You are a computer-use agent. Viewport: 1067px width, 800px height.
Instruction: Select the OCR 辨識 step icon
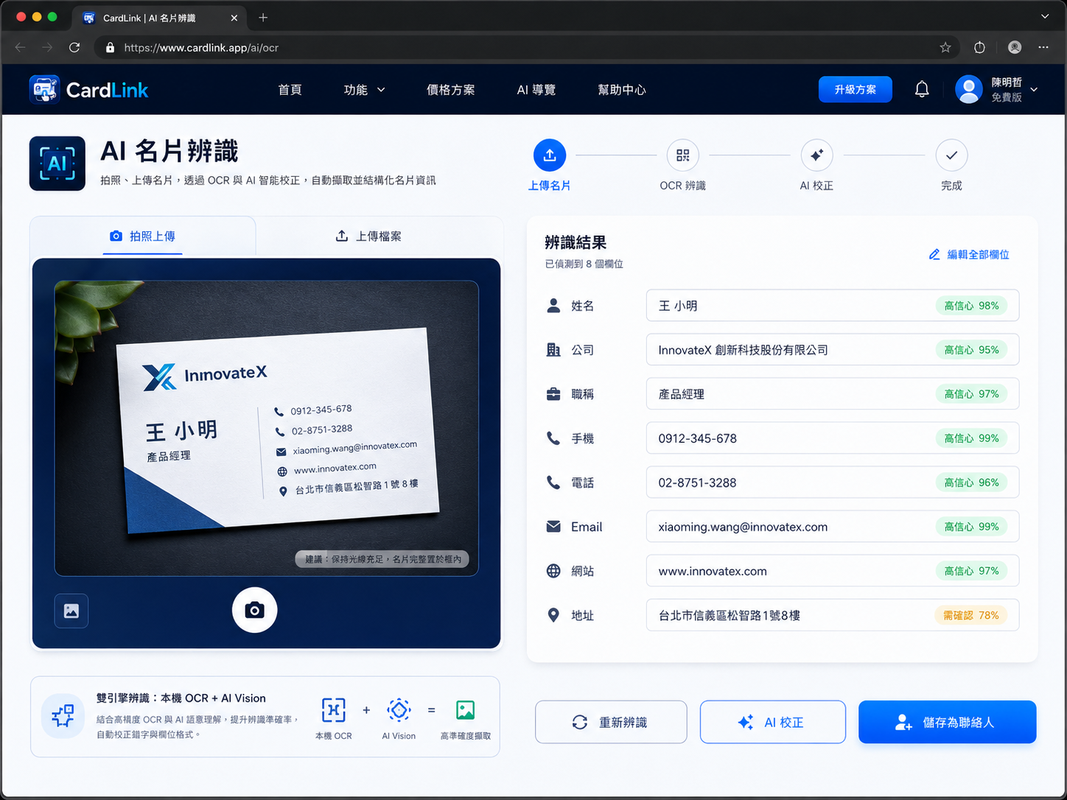coord(683,155)
